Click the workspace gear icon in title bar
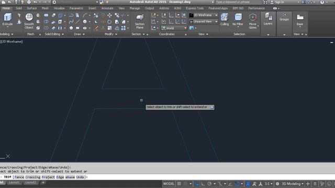Image resolution: width=335 pixels, height=188 pixels. (54, 2)
